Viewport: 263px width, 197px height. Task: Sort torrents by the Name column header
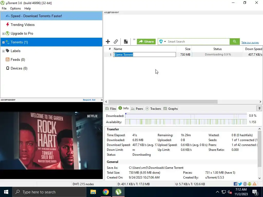pos(144,49)
